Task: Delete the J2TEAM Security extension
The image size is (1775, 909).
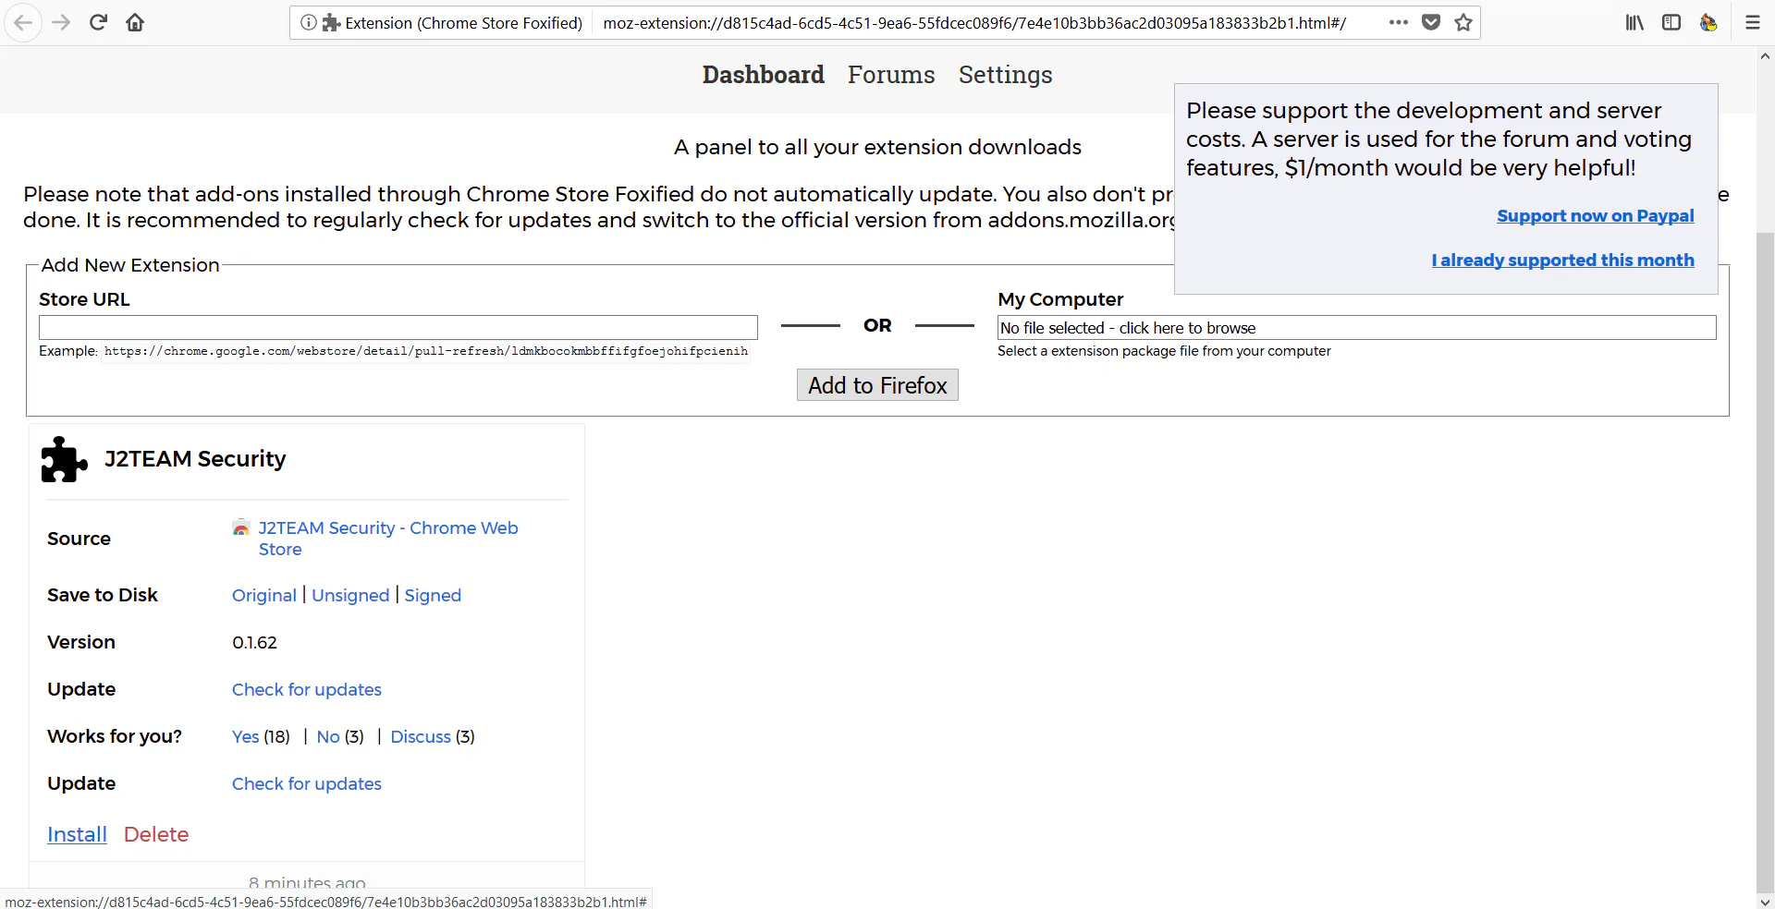Action: (x=156, y=835)
